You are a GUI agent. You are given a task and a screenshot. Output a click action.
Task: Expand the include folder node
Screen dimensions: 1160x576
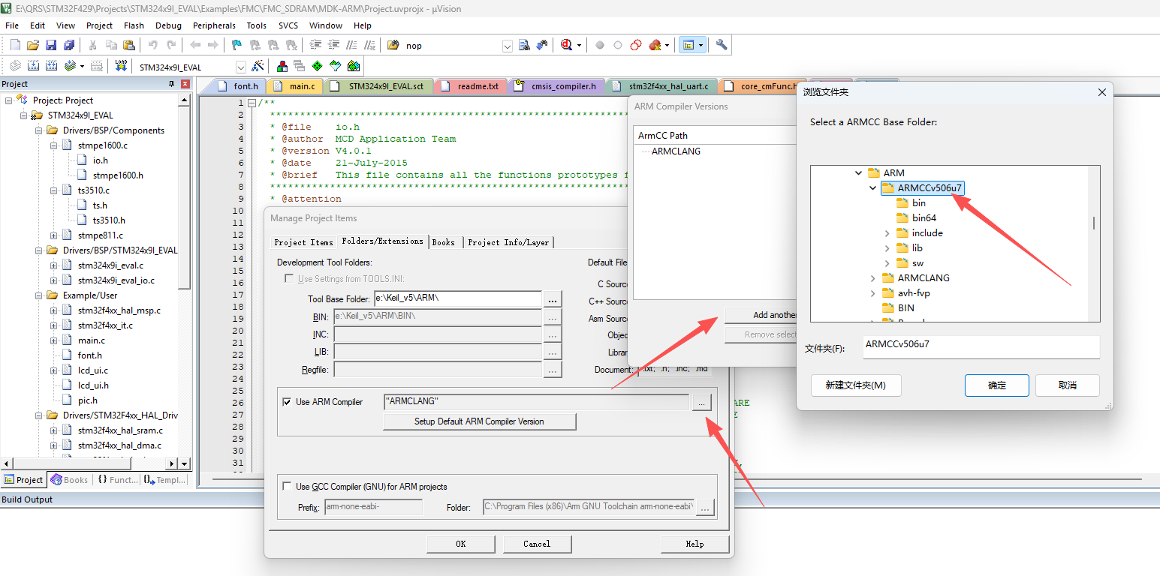pyautogui.click(x=887, y=233)
